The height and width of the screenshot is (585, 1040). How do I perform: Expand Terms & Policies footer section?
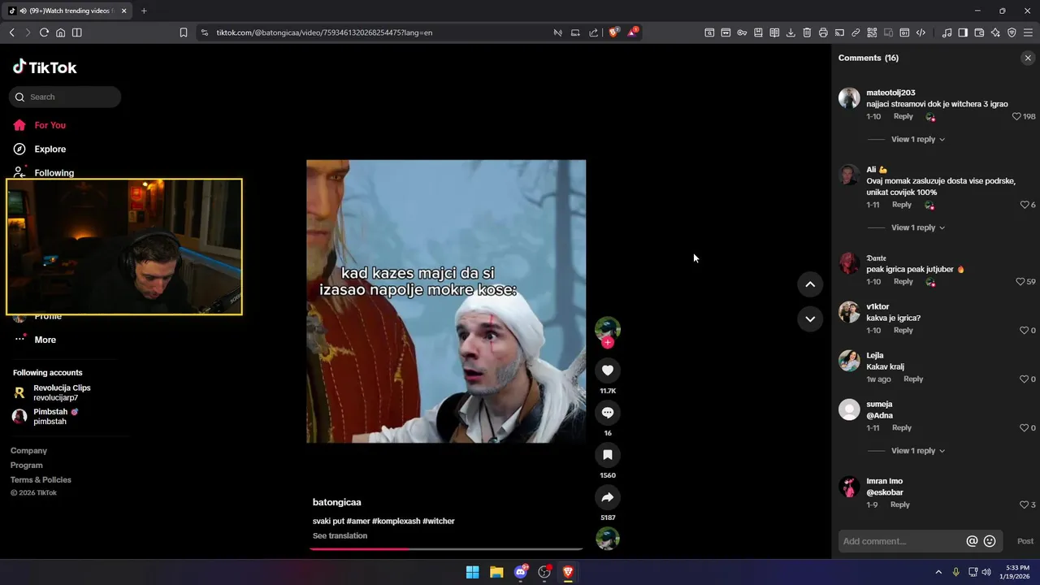pos(41,479)
